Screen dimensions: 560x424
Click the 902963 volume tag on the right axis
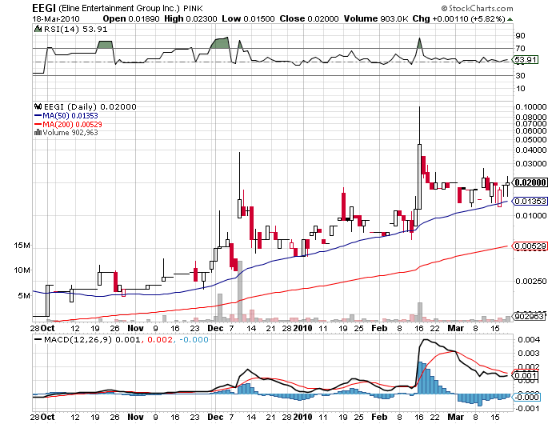tap(530, 316)
